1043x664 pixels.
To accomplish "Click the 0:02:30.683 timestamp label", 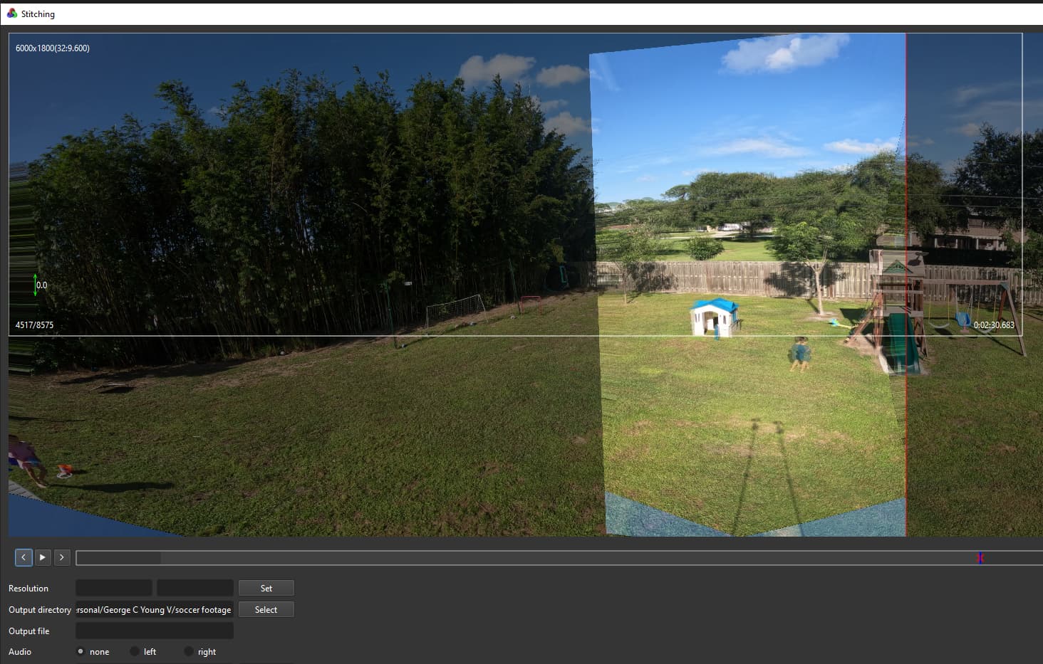I will (x=994, y=325).
